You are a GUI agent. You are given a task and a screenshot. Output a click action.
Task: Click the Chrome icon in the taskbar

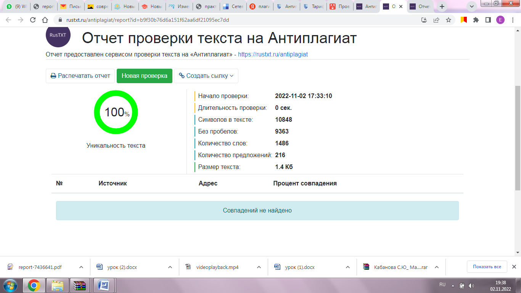point(34,285)
